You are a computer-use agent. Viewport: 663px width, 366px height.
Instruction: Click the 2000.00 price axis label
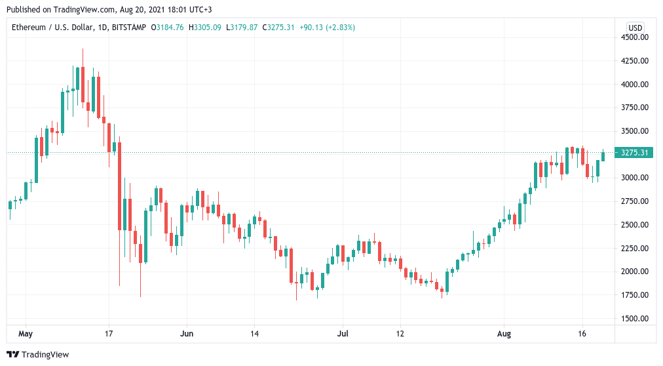(x=635, y=272)
